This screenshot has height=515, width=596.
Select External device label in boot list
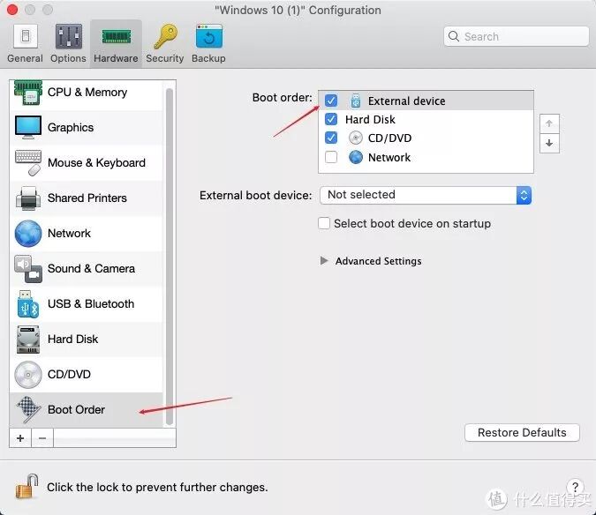[407, 101]
